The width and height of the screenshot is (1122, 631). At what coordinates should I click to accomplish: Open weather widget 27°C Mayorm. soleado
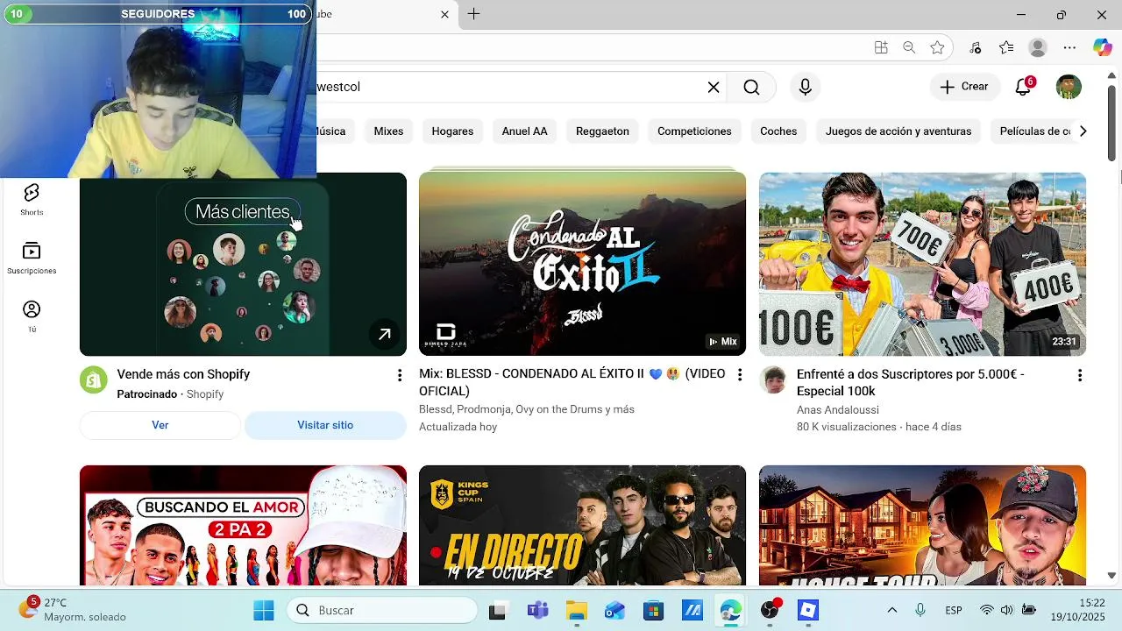[x=74, y=610]
